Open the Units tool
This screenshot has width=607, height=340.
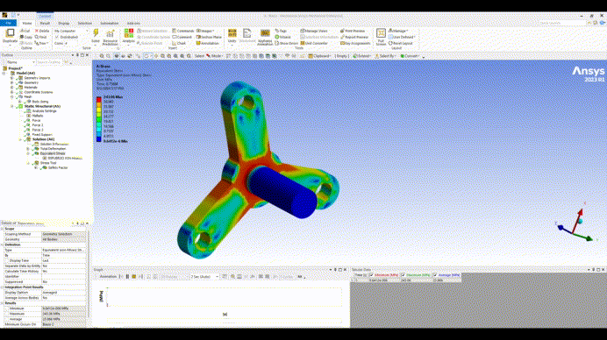tap(232, 36)
